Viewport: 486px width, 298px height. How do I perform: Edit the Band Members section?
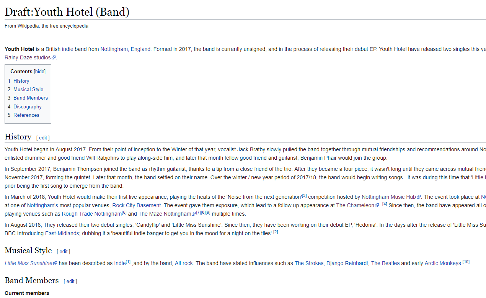click(70, 281)
